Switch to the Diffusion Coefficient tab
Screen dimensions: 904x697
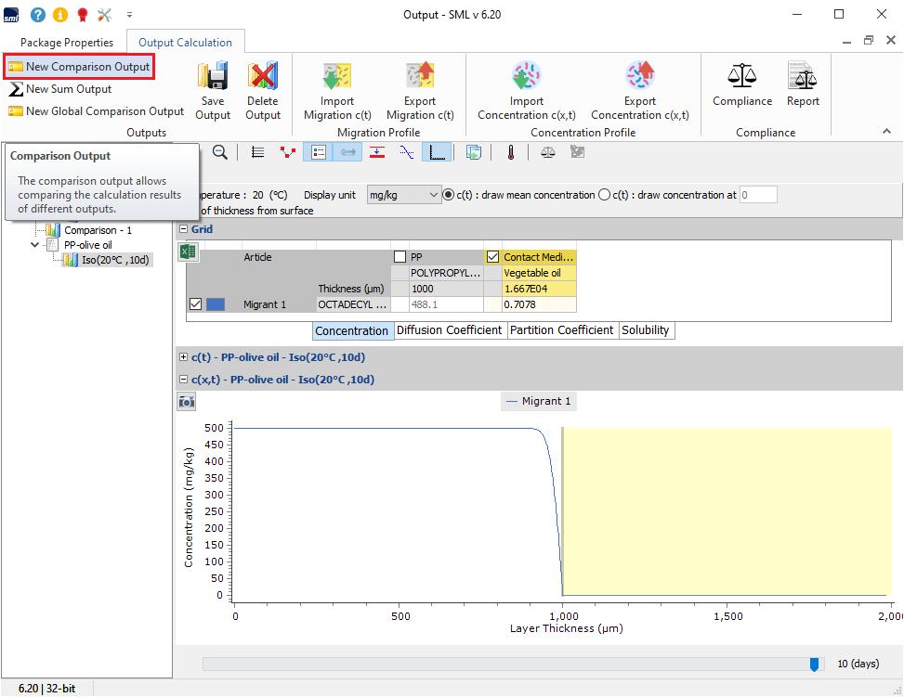coord(450,330)
